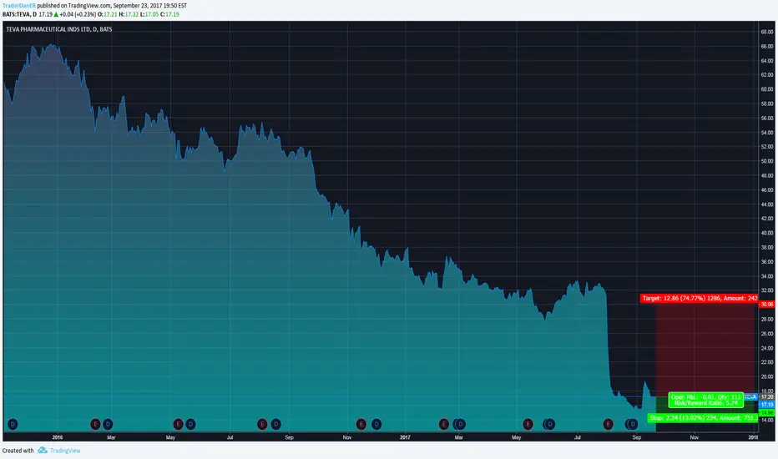
Task: Open the dividend D marker before Sep 2017
Action: pos(633,424)
